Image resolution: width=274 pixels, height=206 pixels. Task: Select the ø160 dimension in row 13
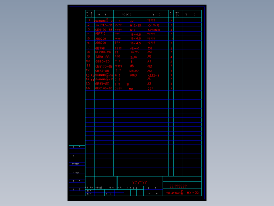(133, 75)
